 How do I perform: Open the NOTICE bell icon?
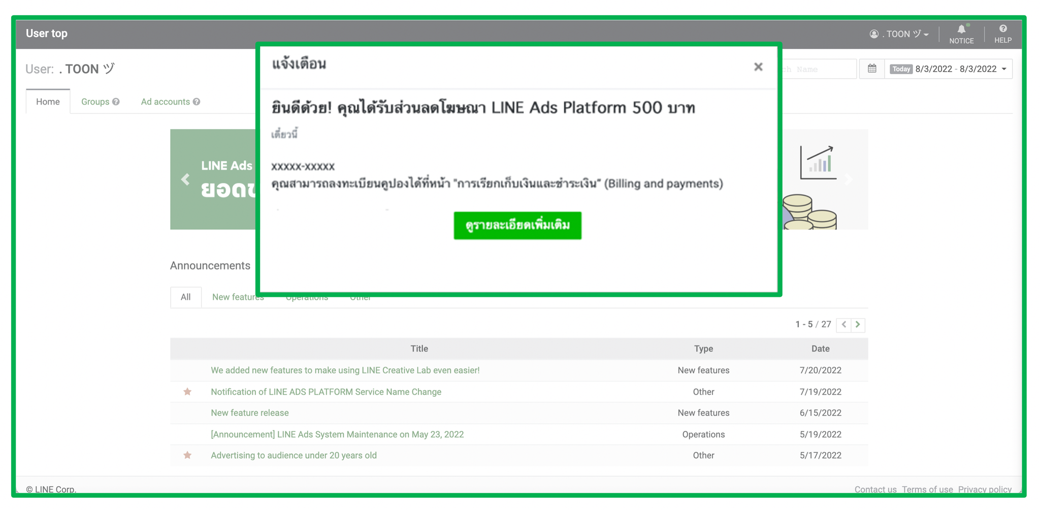(961, 34)
